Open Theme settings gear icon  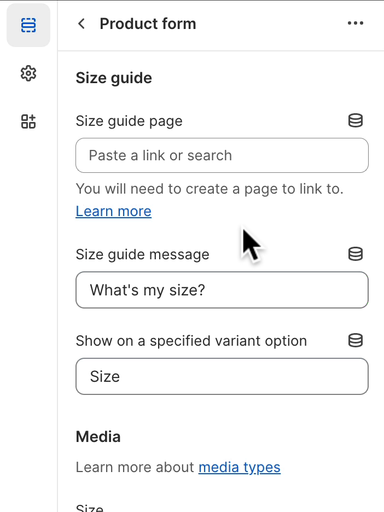tap(28, 73)
